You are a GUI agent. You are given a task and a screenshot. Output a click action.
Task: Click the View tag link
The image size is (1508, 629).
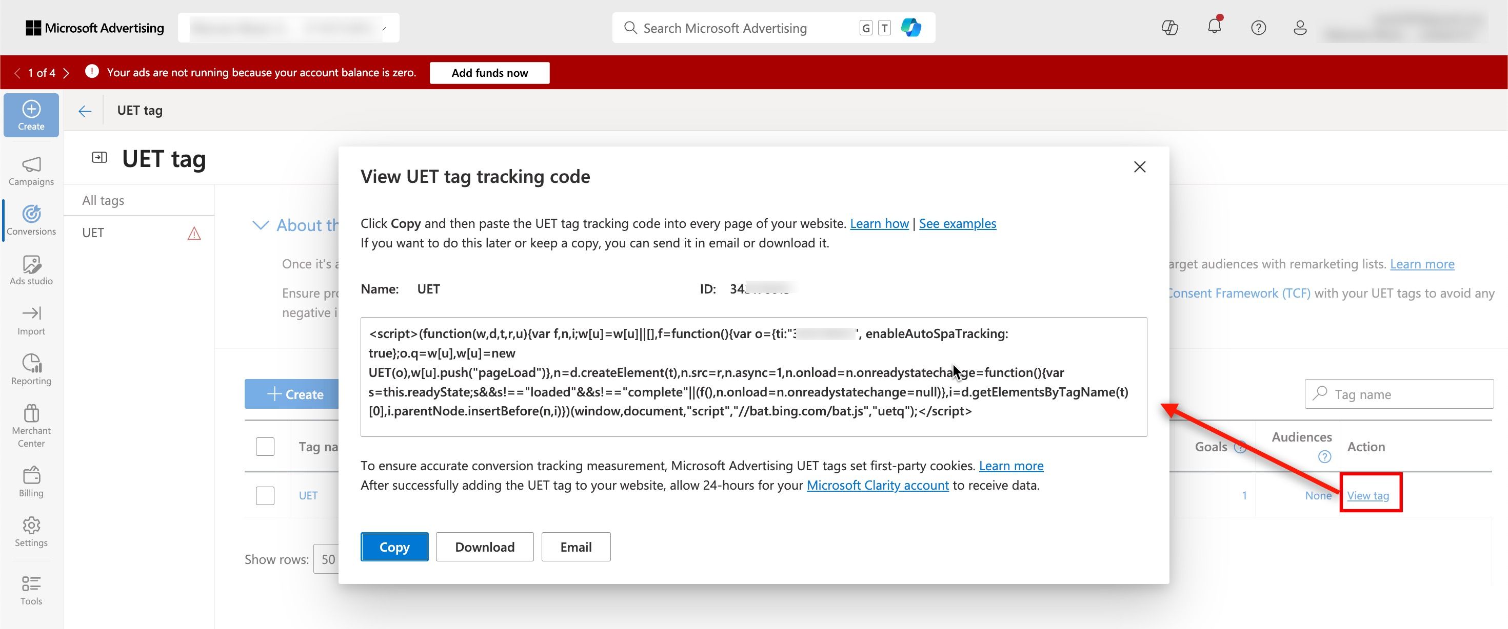(1368, 496)
